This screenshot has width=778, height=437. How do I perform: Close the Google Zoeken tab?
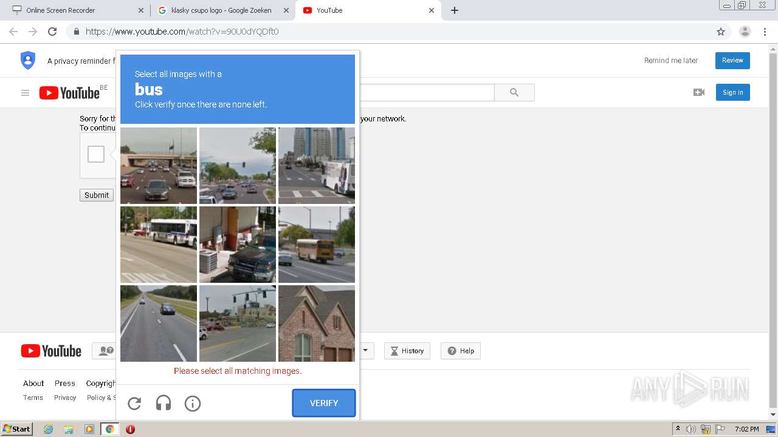[286, 10]
